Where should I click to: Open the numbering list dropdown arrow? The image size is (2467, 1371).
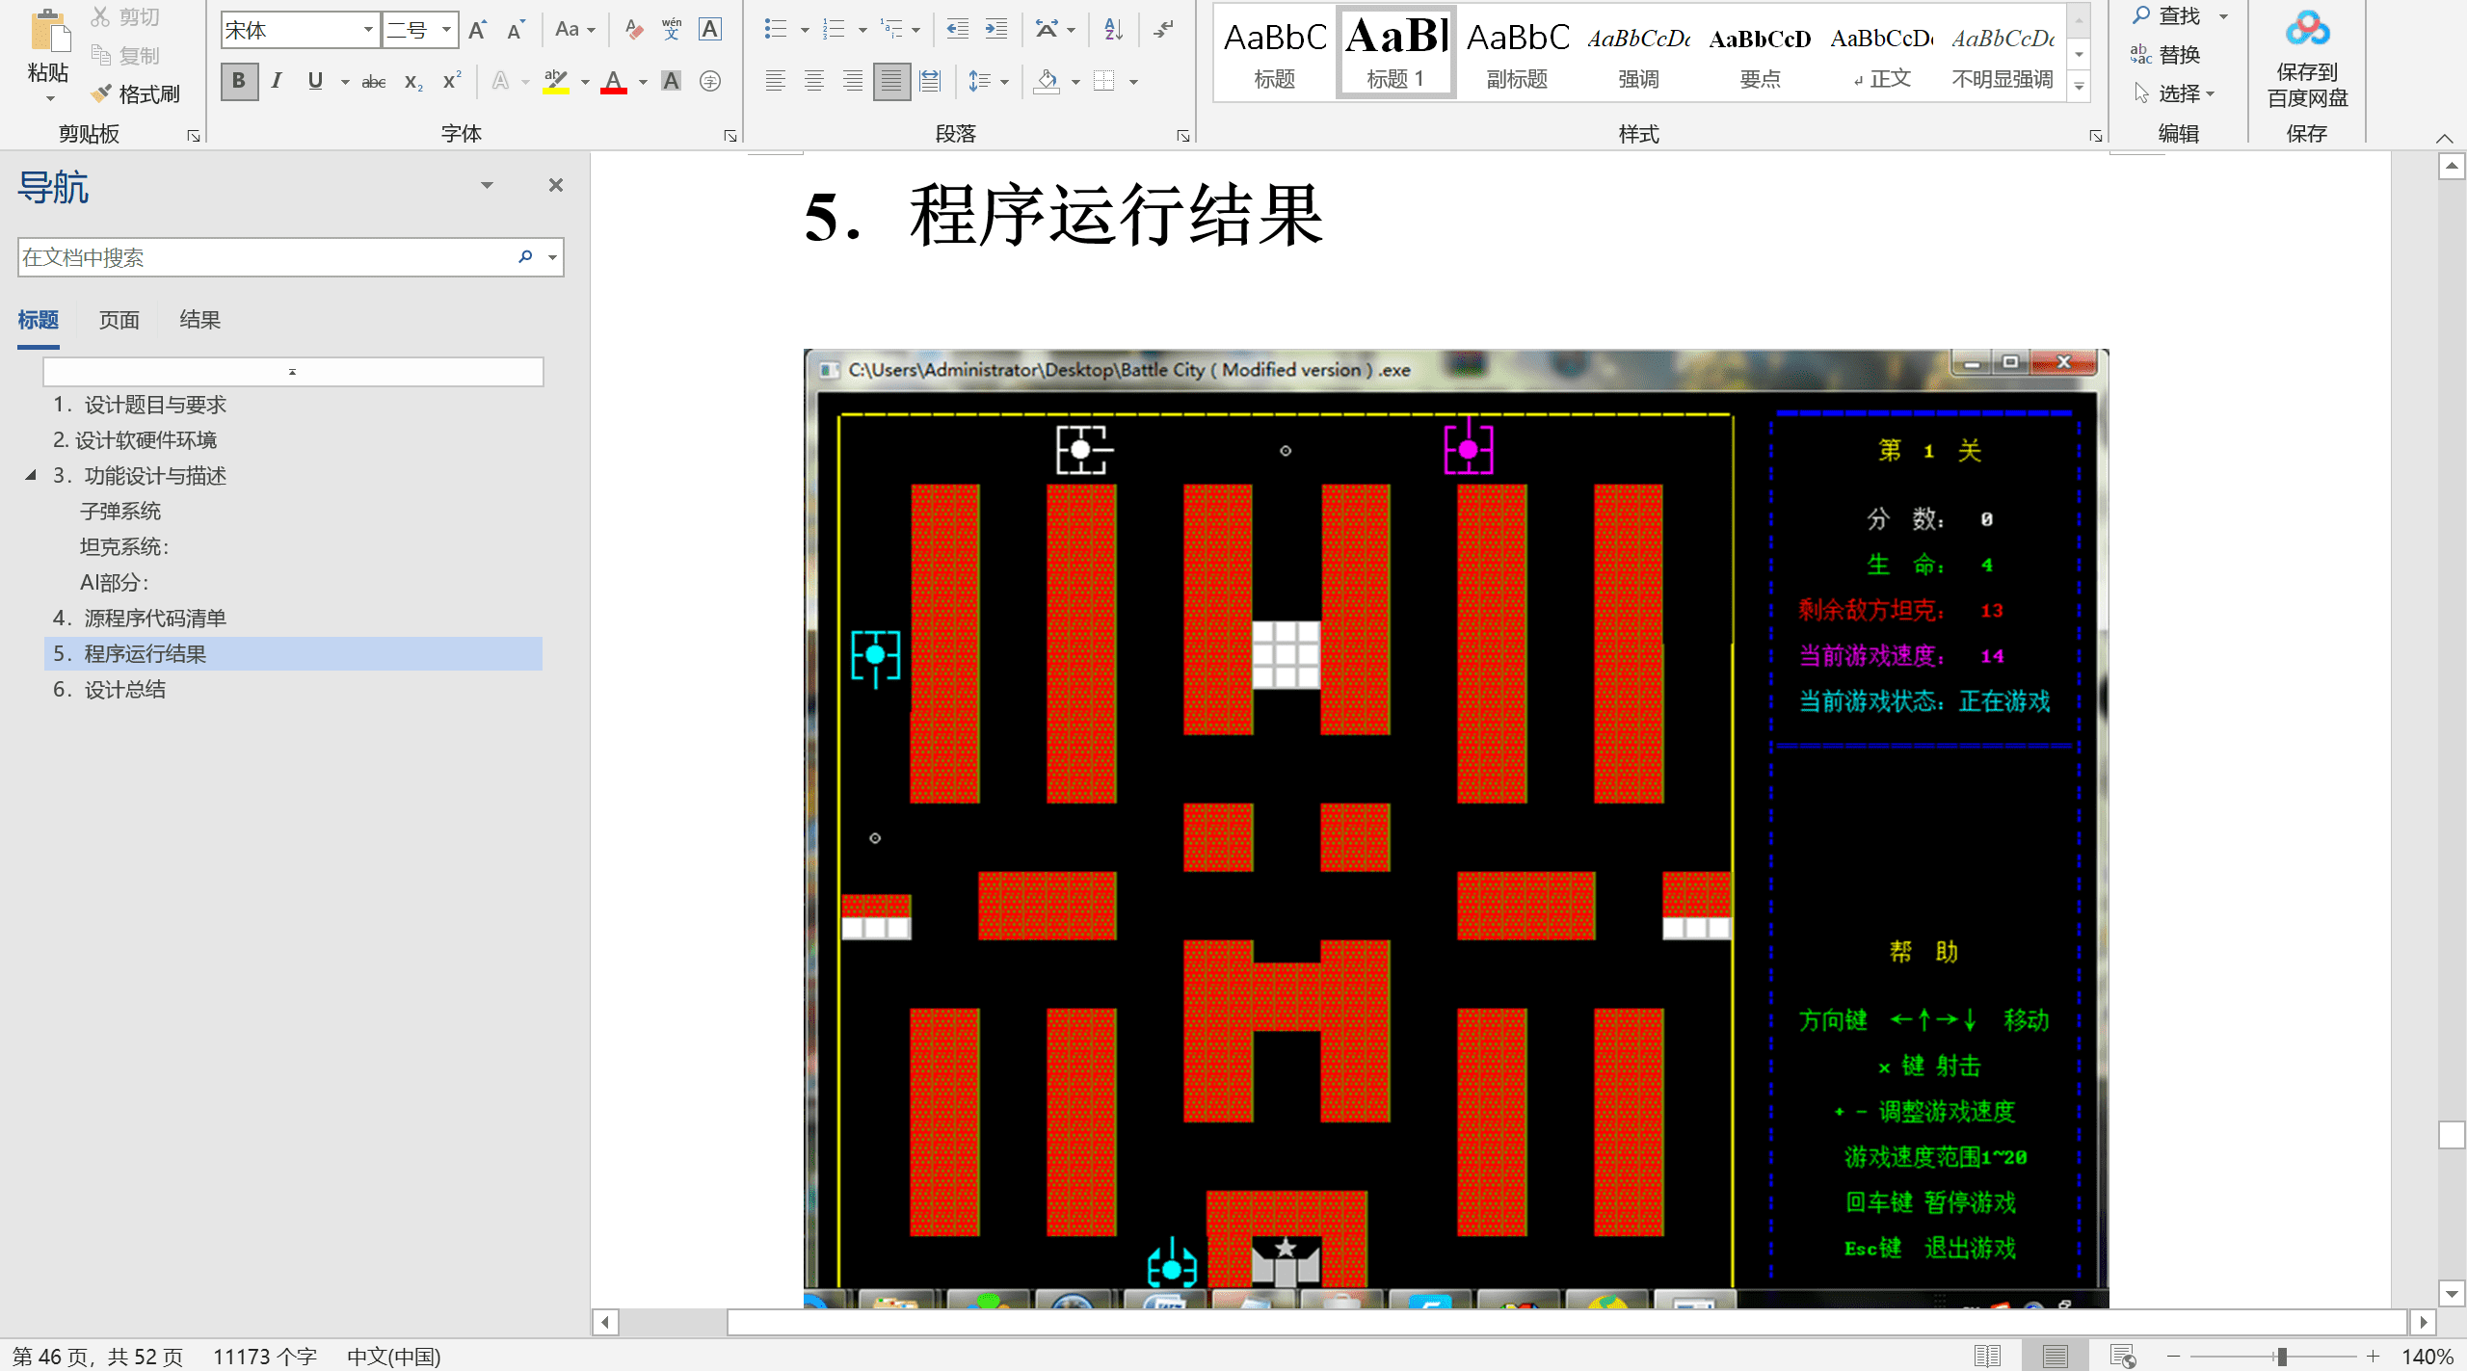click(862, 30)
